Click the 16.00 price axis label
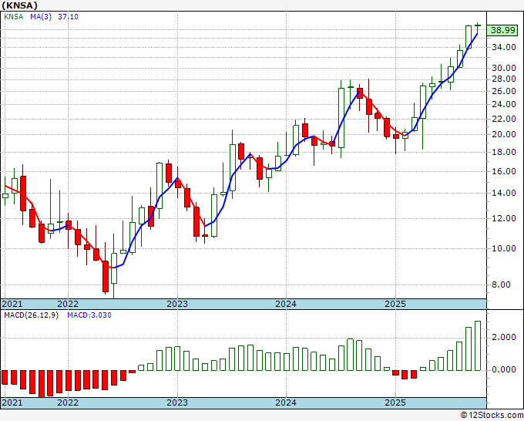 [x=504, y=171]
